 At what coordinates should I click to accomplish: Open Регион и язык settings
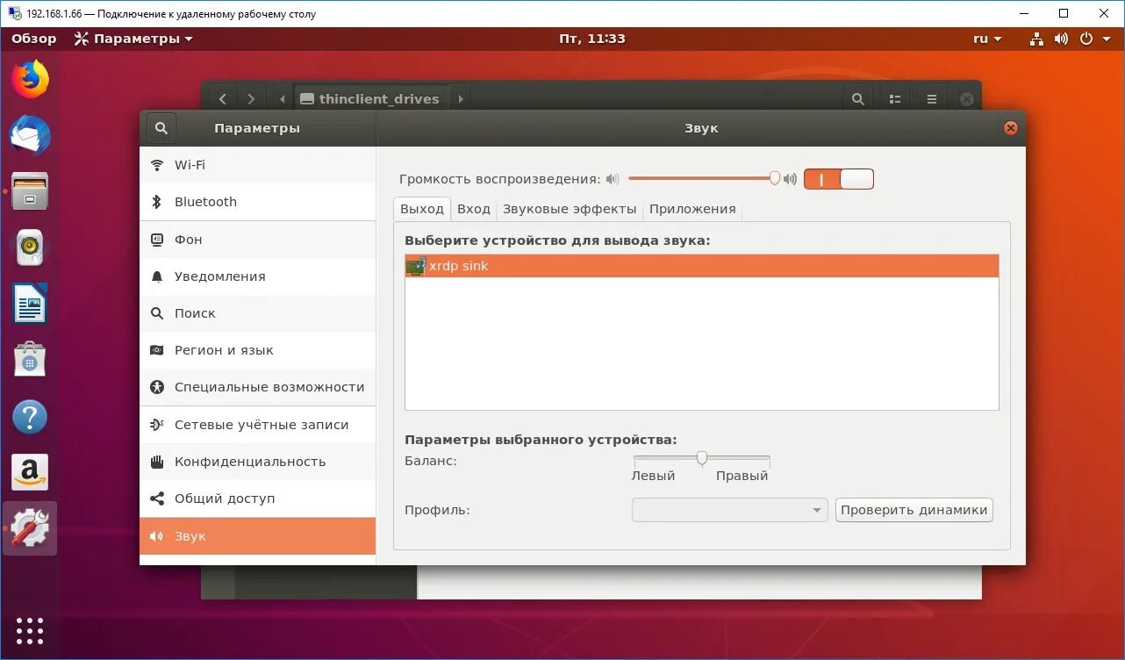tap(257, 350)
